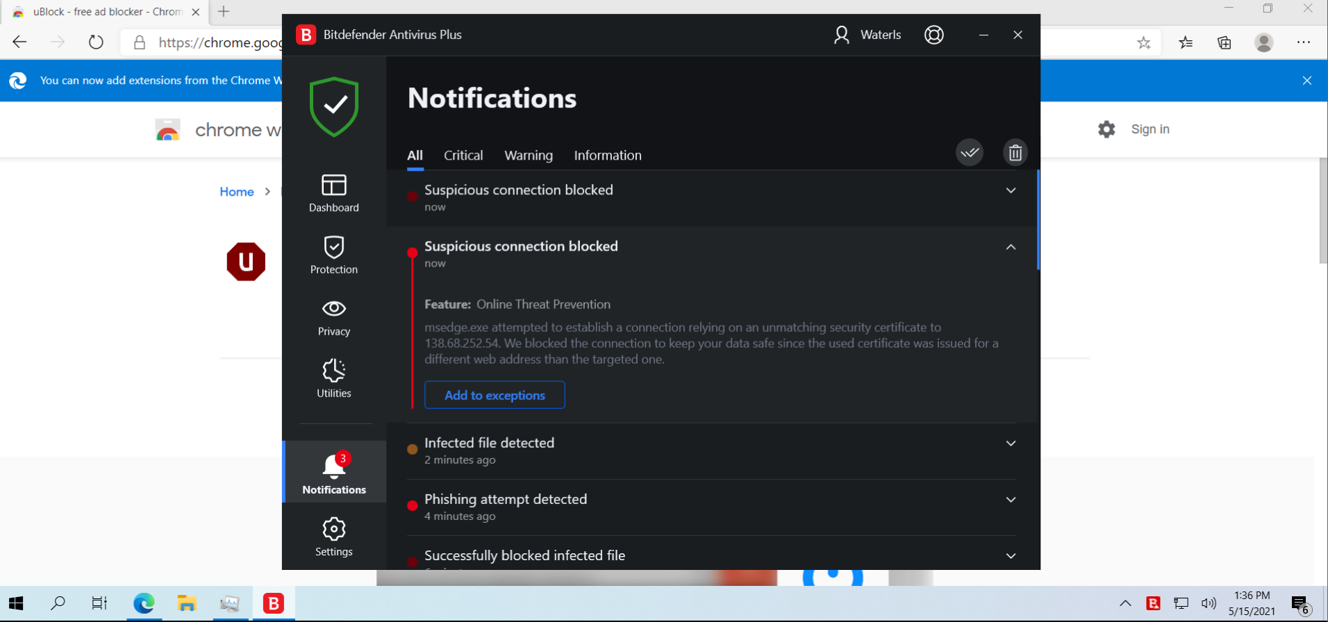Switch to the All notifications tab
Screen dimensions: 1328x622
(x=415, y=155)
